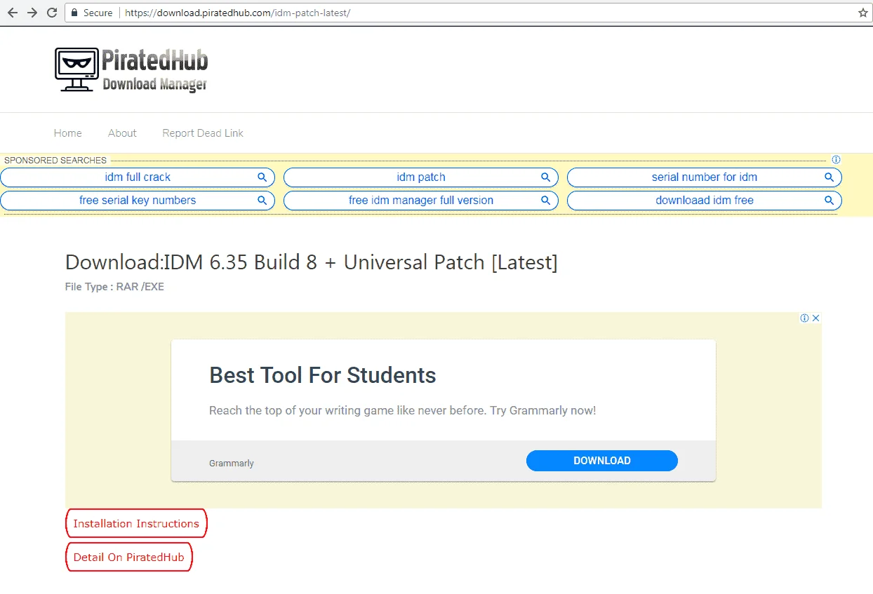This screenshot has height=594, width=873.
Task: Bookmark this page with the star icon
Action: click(862, 13)
